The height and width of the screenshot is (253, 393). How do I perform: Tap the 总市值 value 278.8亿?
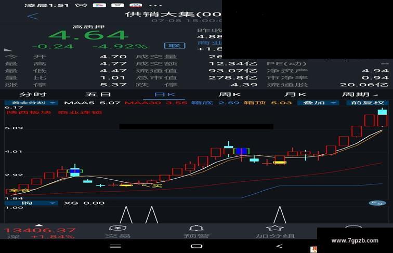click(x=233, y=77)
